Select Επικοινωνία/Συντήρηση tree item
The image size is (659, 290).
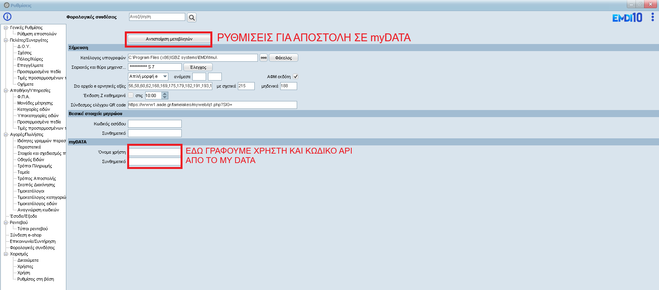tap(33, 241)
